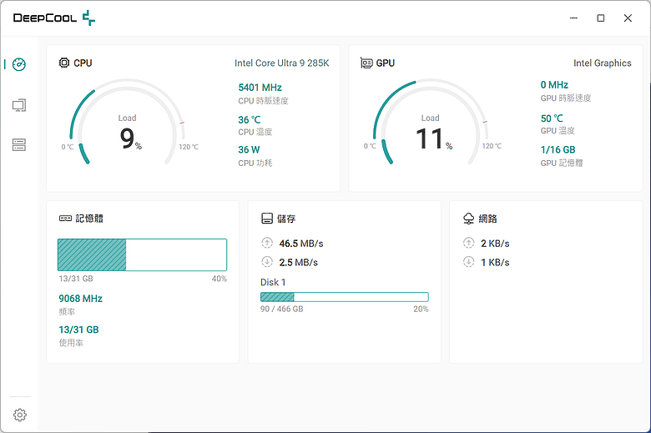Screen dimensions: 651x433
Task: Click the 5401 MHz CPU clock value
Action: [260, 88]
